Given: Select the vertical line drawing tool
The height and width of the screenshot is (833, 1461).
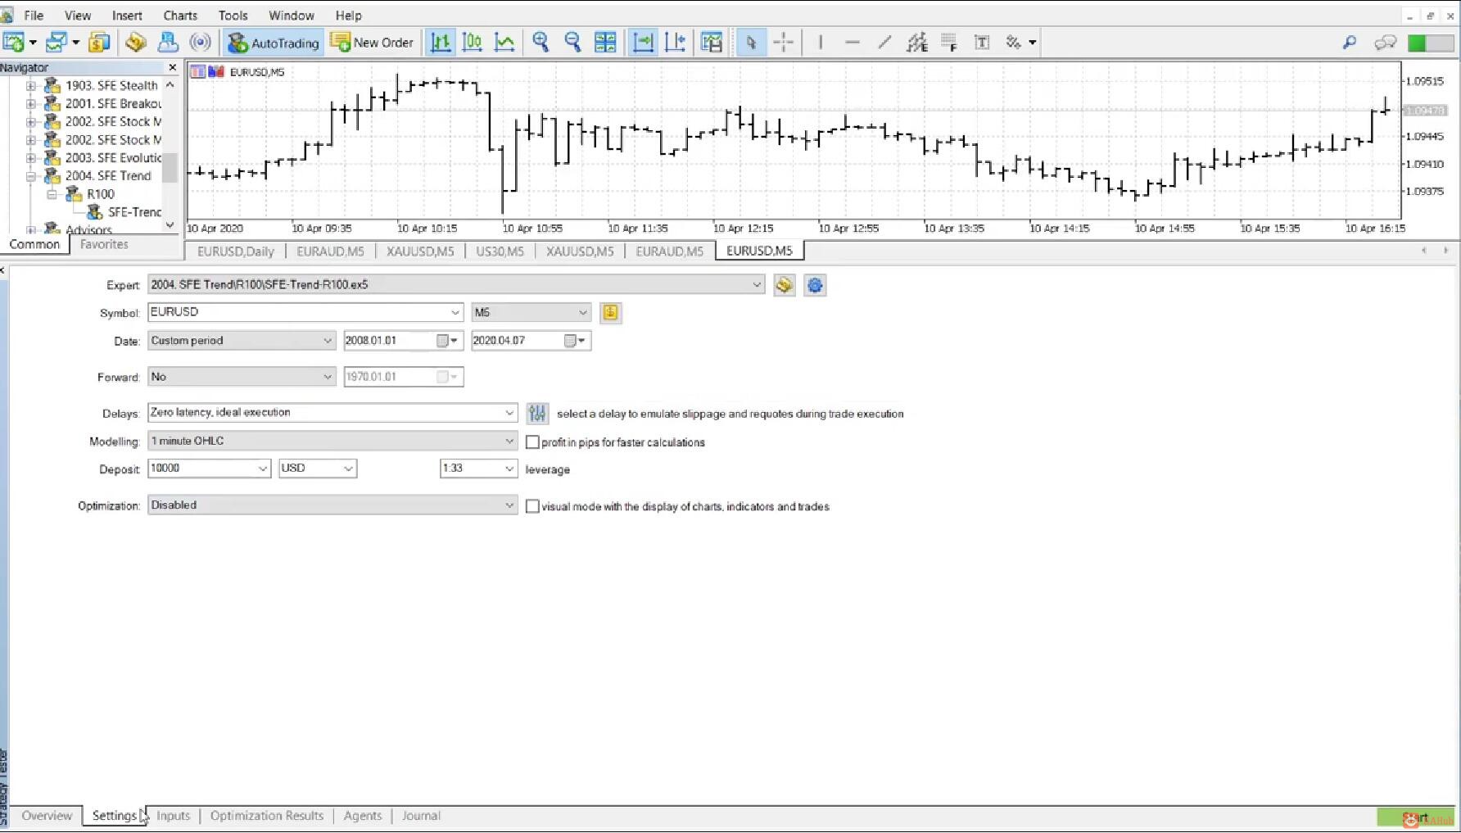Looking at the screenshot, I should (x=820, y=43).
